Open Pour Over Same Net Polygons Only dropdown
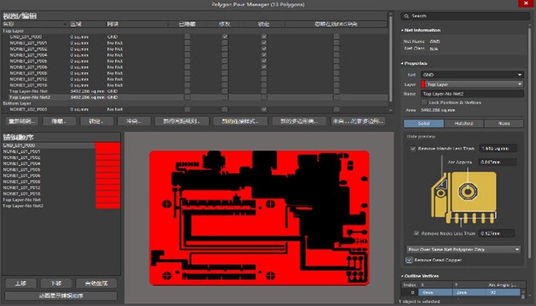Image resolution: width=536 pixels, height=306 pixels. pos(463,249)
